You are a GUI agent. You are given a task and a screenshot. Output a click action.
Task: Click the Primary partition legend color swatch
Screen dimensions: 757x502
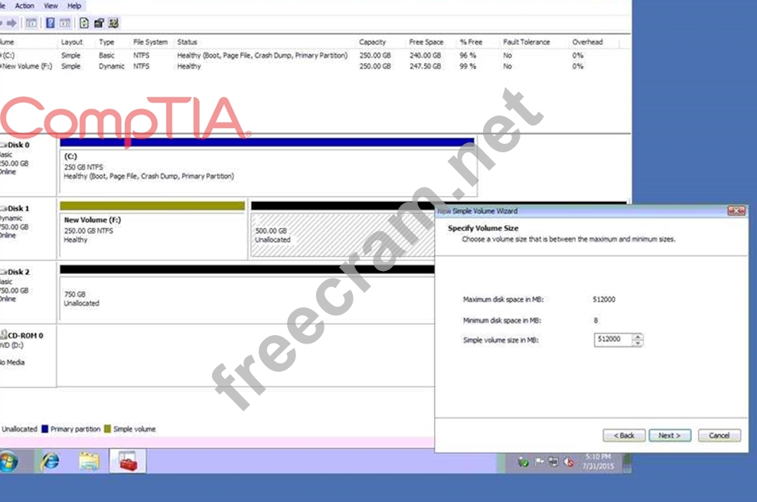[45, 429]
